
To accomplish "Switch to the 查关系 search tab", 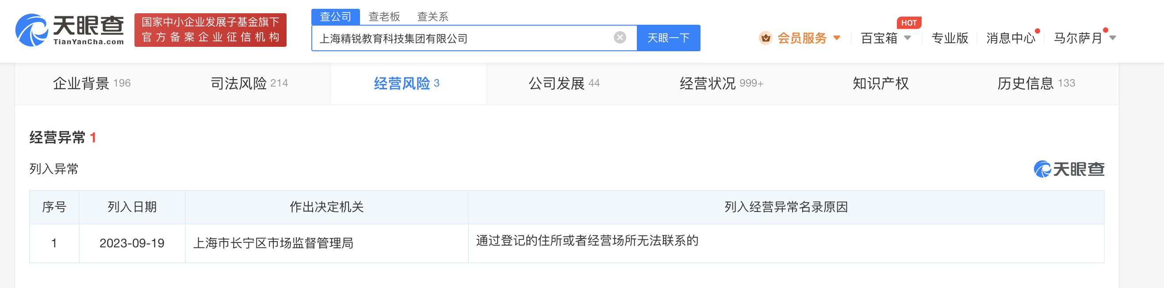I will coord(433,17).
